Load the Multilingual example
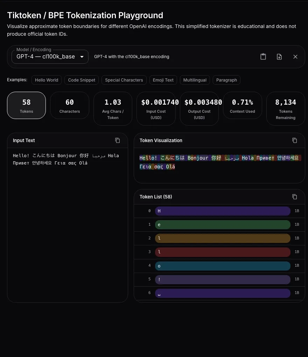The width and height of the screenshot is (308, 357). click(195, 80)
